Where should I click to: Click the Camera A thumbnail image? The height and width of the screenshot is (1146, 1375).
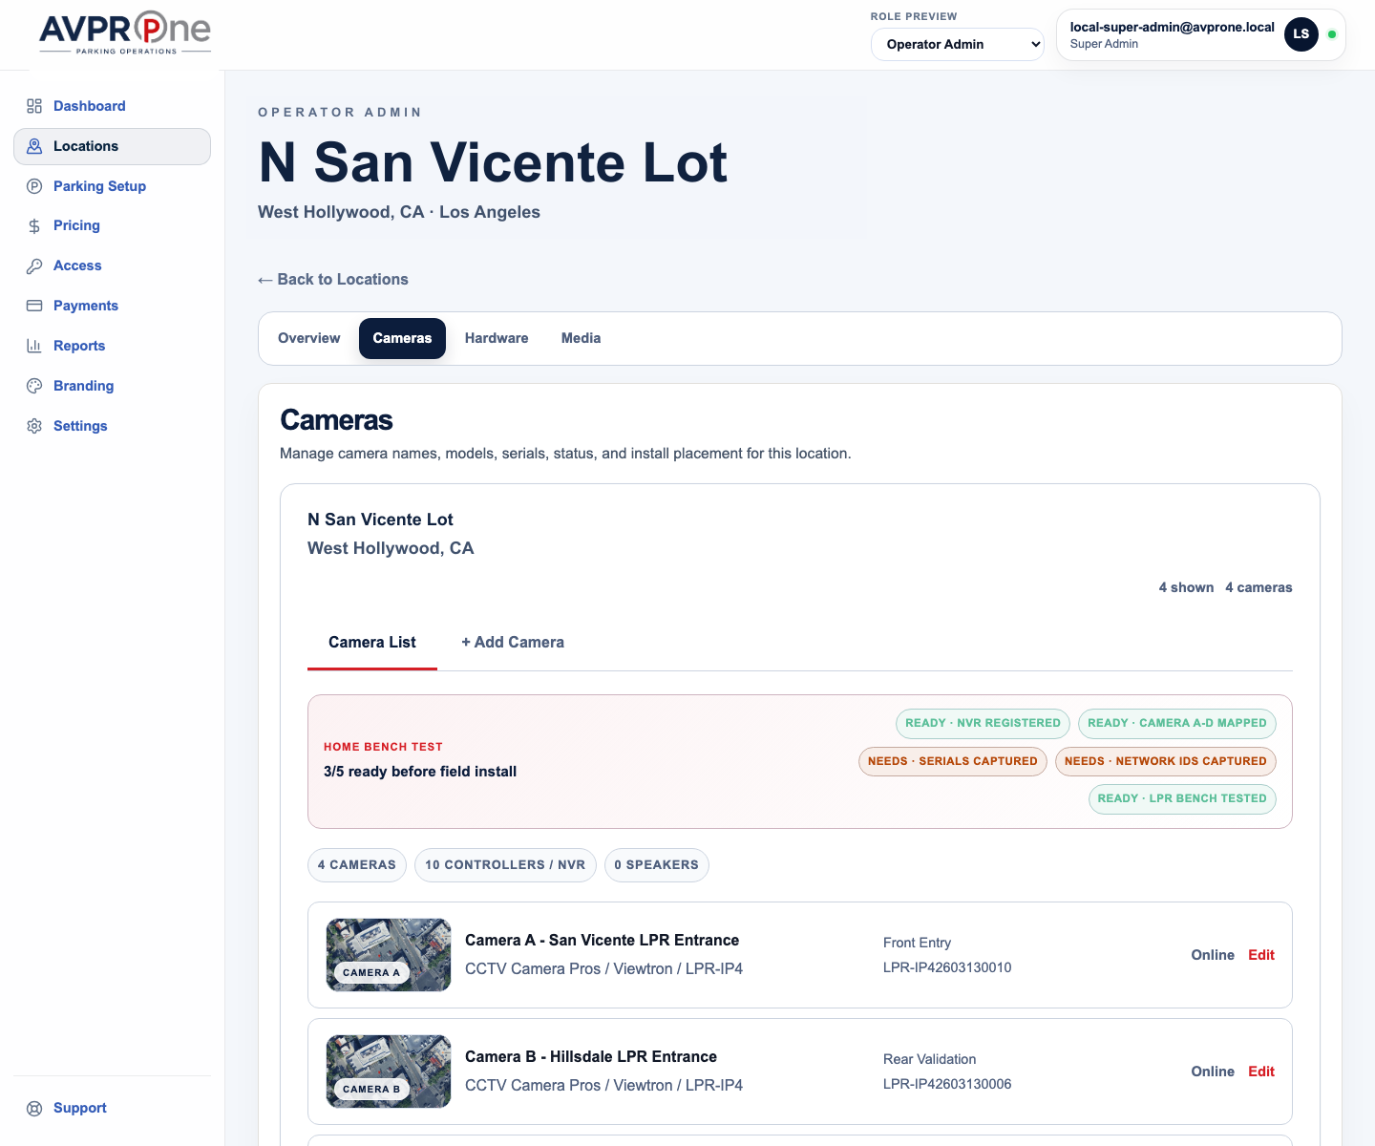[389, 955]
